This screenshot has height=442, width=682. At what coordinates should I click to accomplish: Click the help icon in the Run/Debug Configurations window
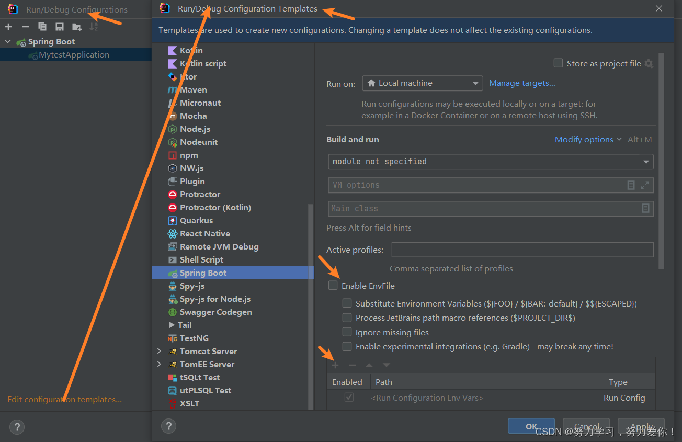click(17, 427)
